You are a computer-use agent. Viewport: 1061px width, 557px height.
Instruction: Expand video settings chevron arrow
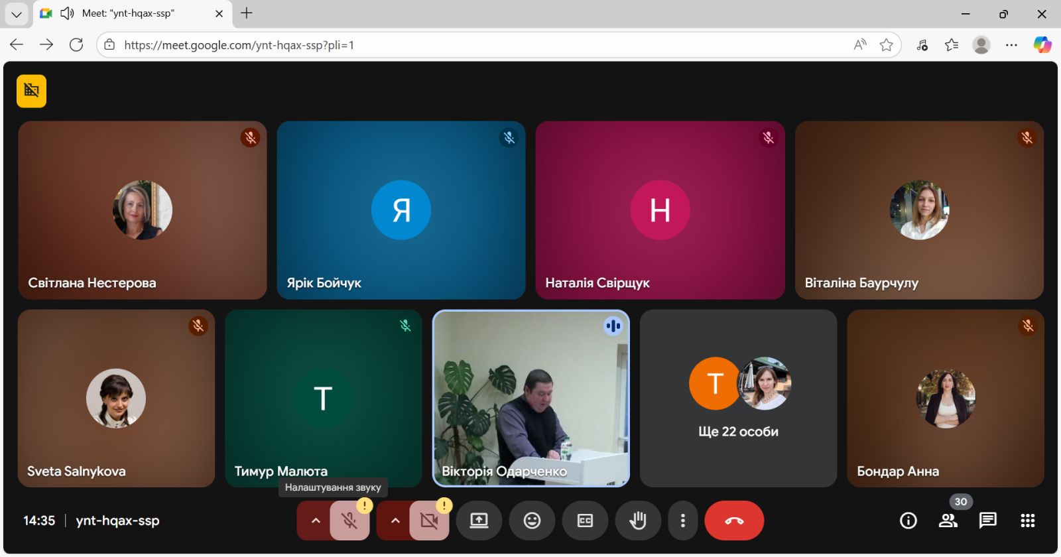395,521
